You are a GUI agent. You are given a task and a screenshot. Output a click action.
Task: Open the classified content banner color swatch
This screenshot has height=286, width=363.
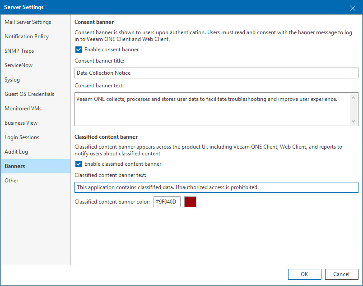coord(190,202)
